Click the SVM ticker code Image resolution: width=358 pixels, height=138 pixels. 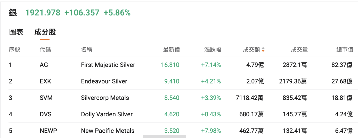point(46,98)
